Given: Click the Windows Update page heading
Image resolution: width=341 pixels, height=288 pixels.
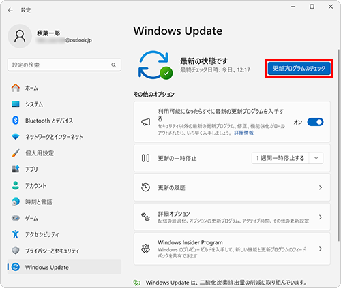Looking at the screenshot, I should [178, 31].
